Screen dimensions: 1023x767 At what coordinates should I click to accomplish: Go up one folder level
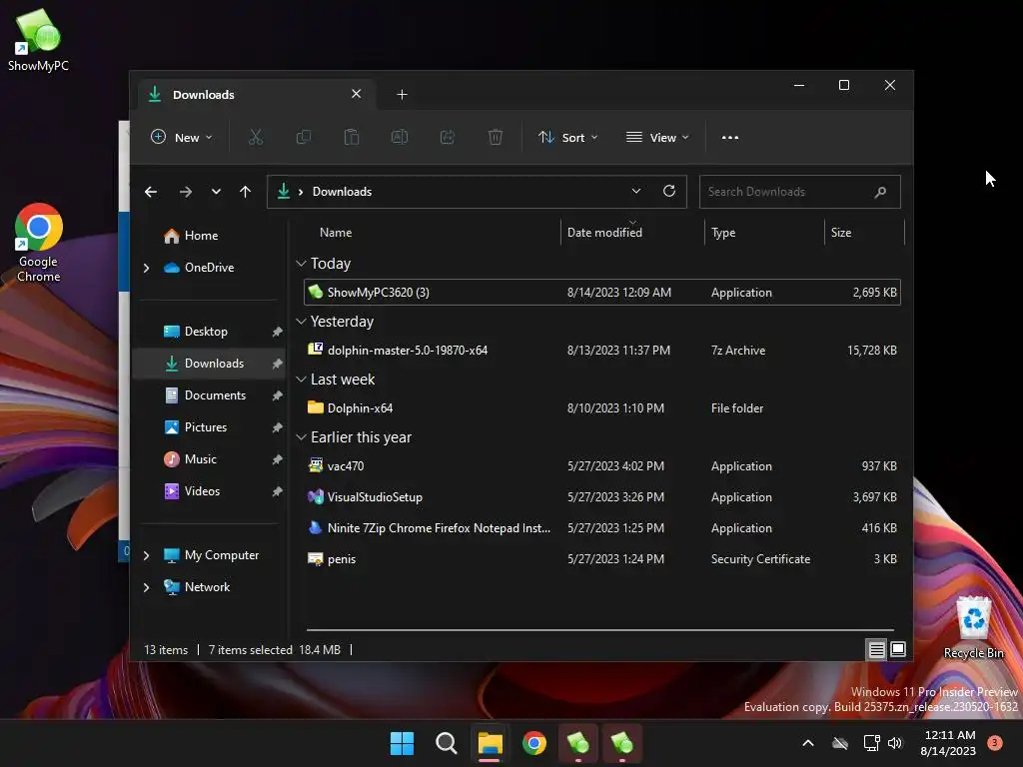(246, 192)
